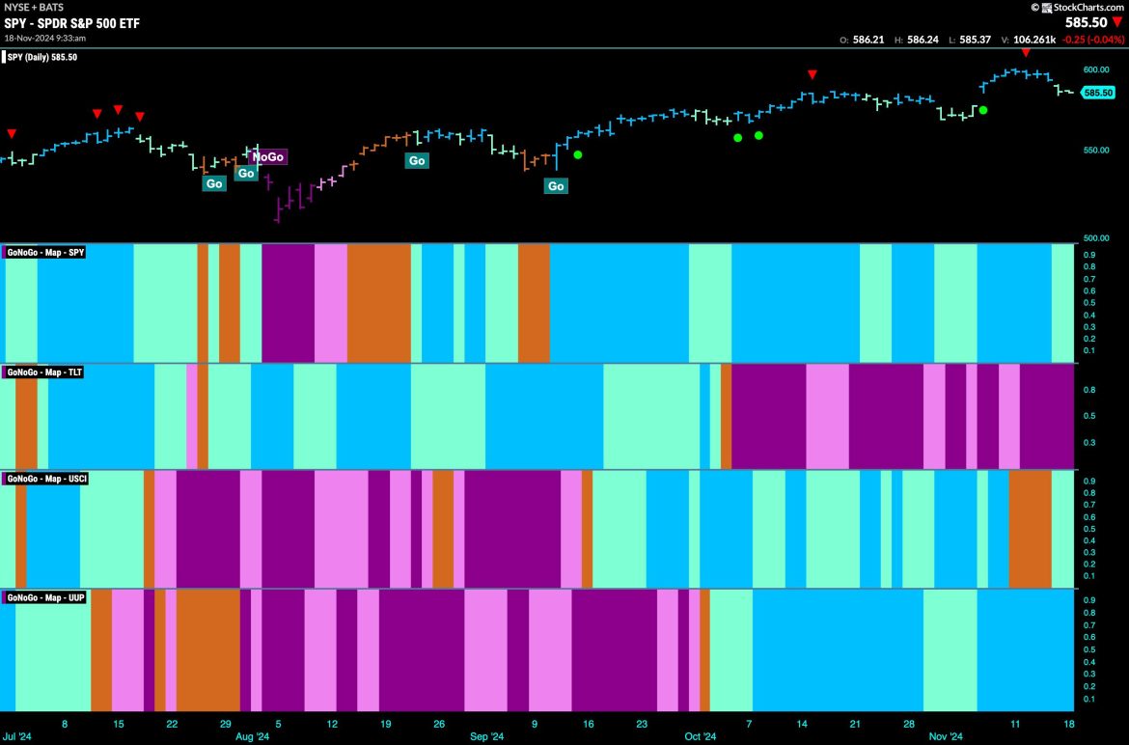Click the Sep '24 date axis label
This screenshot has height=745, width=1129.
487,737
